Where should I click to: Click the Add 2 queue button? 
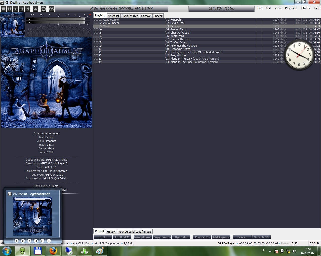tap(221, 237)
